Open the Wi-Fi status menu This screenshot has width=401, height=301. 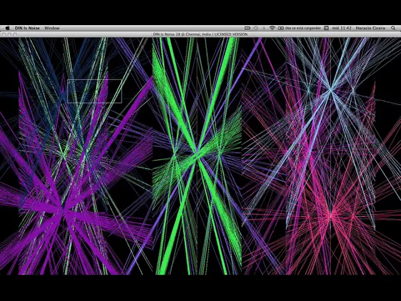pos(272,28)
